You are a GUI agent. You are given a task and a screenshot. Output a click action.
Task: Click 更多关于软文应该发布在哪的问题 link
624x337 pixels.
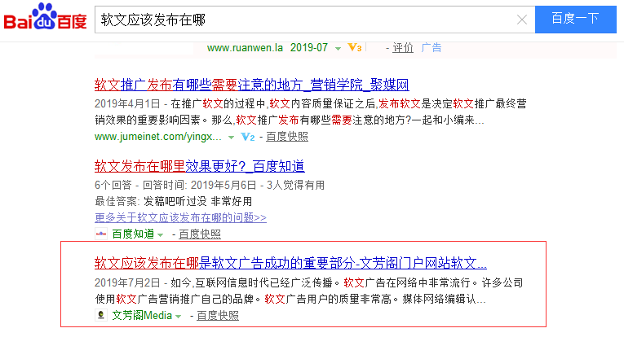click(x=180, y=217)
